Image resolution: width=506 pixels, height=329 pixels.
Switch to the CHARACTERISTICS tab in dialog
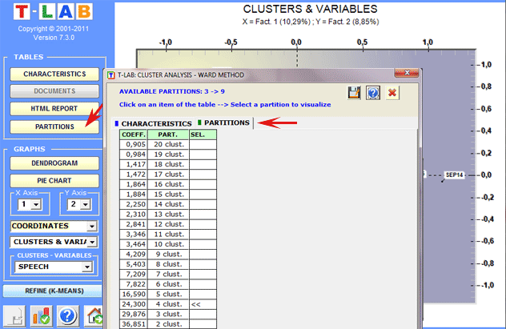(153, 123)
